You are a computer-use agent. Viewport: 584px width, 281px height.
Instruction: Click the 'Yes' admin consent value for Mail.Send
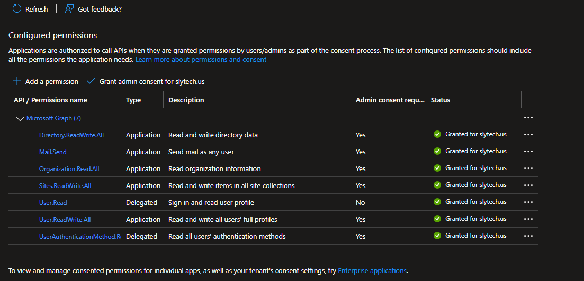361,152
